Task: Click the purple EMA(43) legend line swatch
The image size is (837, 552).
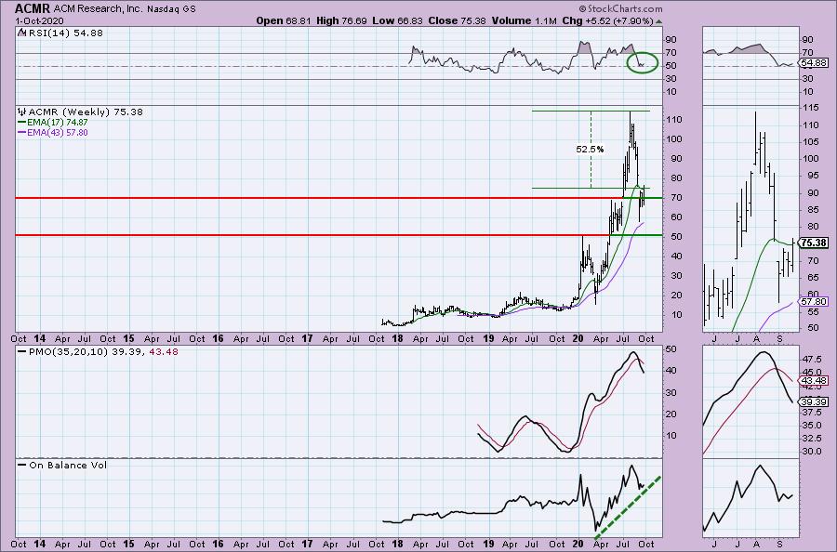Action: point(22,132)
